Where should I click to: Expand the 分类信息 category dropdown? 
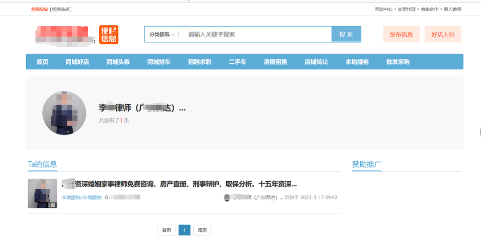[x=162, y=34]
